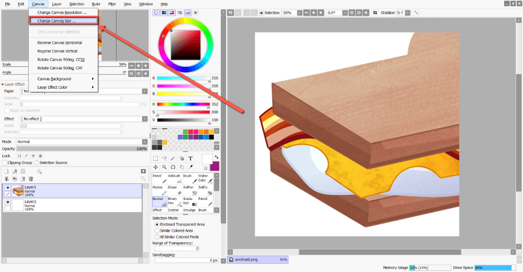Hide Layer1 using its eye icon

(7, 187)
